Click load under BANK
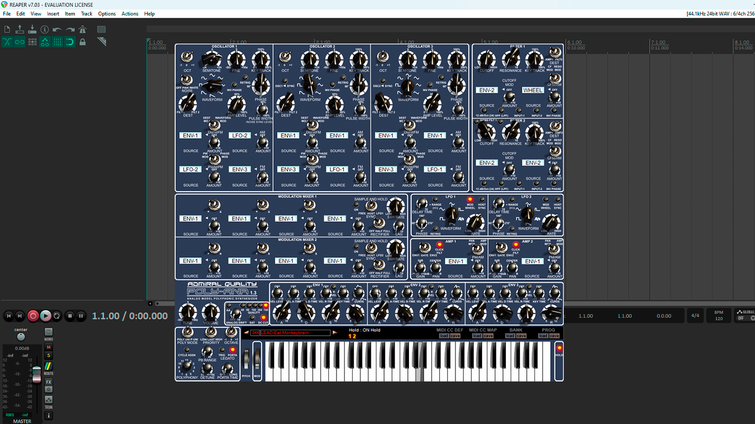This screenshot has width=755, height=424. pyautogui.click(x=510, y=336)
